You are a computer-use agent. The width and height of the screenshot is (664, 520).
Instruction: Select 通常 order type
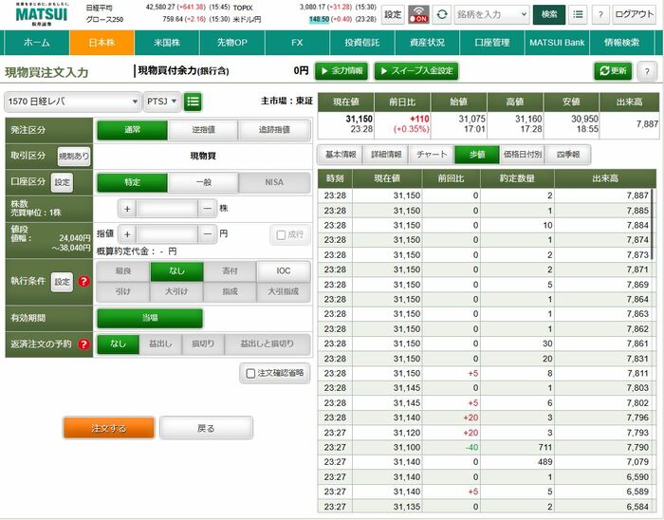133,130
